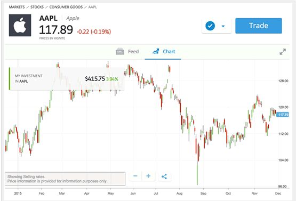This screenshot has width=296, height=201.
Task: Click the Apr date axis label
Action: tap(86, 194)
